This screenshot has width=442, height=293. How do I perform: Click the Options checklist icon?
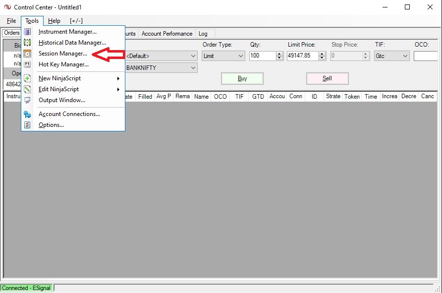click(x=27, y=125)
